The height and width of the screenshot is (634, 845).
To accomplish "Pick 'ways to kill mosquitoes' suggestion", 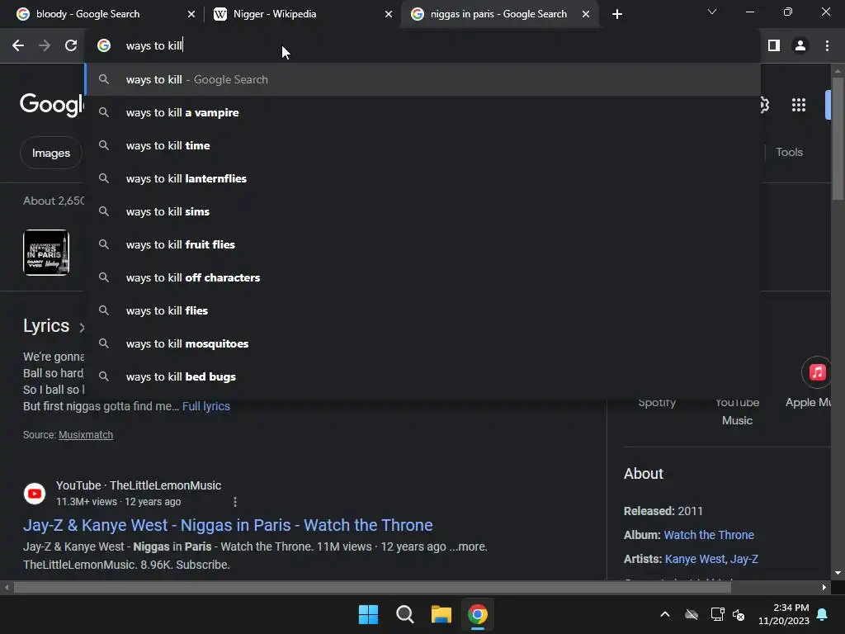I will tap(422, 343).
